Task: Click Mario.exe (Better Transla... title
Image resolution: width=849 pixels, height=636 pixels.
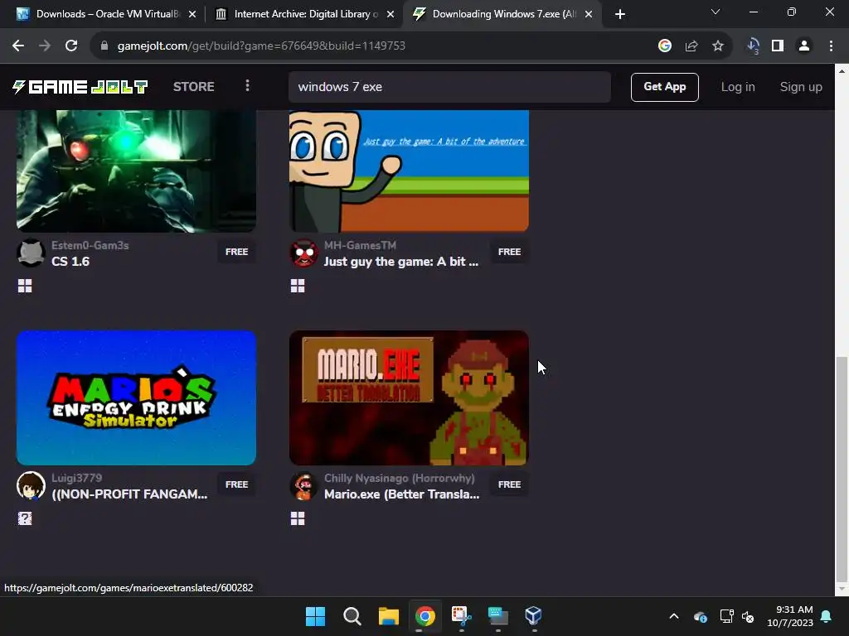Action: [402, 494]
